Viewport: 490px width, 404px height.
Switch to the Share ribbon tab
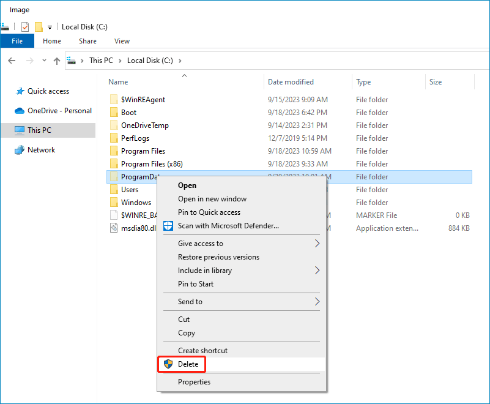87,41
